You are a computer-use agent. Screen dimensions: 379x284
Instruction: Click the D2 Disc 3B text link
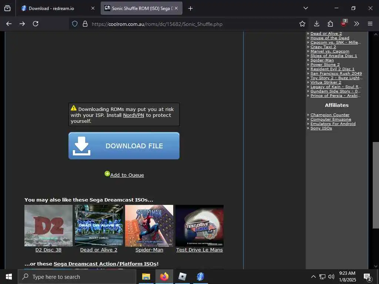click(x=48, y=250)
